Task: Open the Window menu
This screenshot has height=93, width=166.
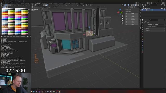Action: point(14,3)
